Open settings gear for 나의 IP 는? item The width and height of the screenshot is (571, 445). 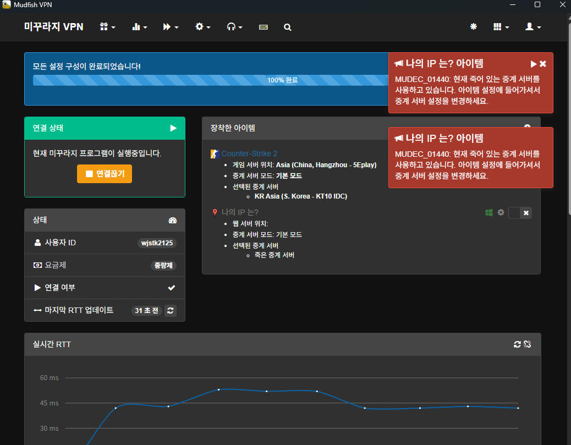[x=501, y=212]
